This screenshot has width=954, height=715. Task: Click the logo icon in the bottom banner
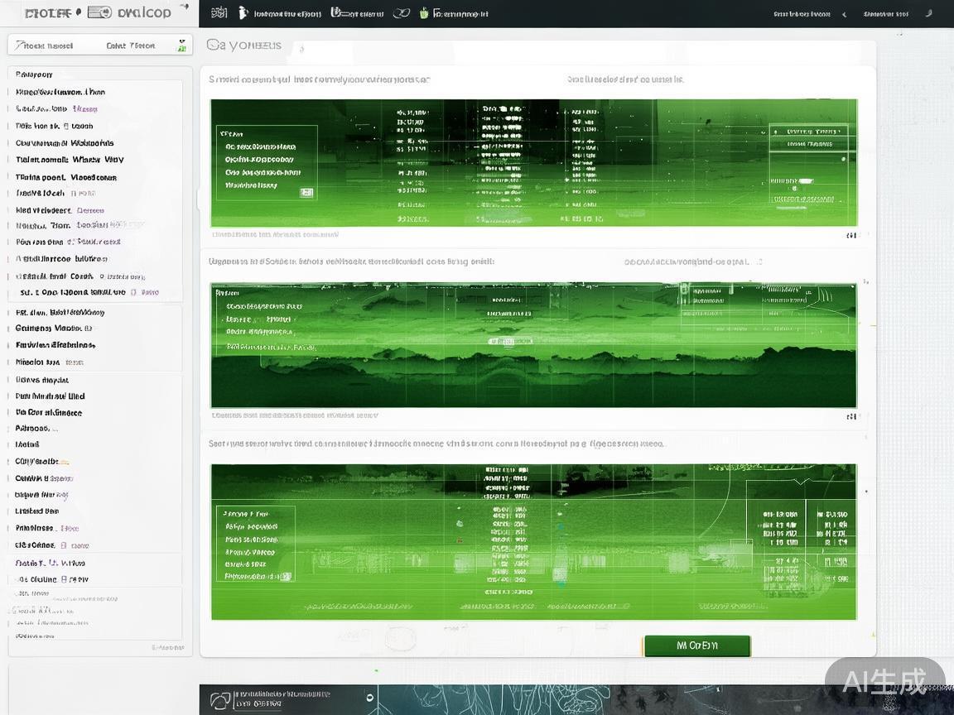(x=219, y=700)
